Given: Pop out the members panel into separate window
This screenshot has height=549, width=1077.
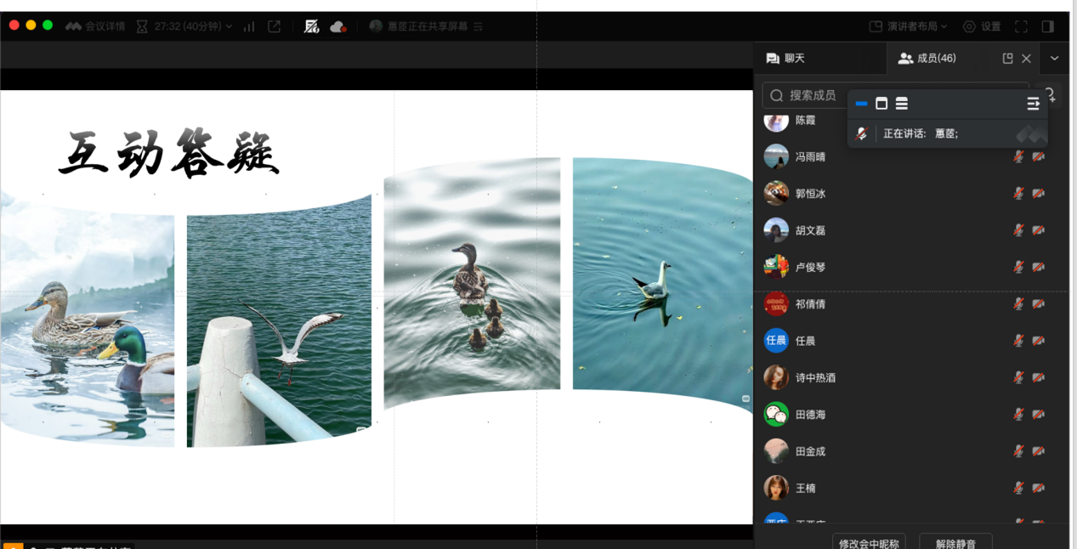Looking at the screenshot, I should [x=1007, y=58].
